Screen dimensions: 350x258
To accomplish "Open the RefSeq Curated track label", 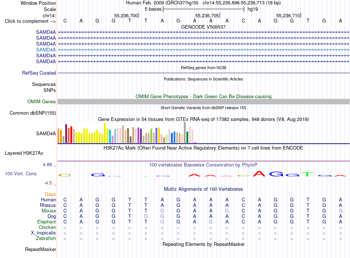I will point(39,73).
